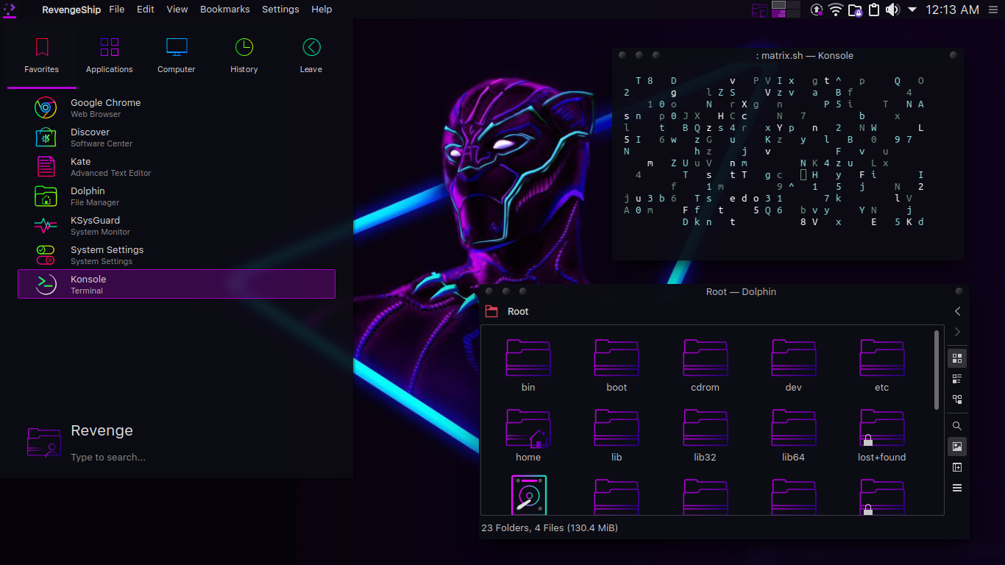Open Dolphin's hamburger control menu
The image size is (1005, 565).
[x=957, y=488]
